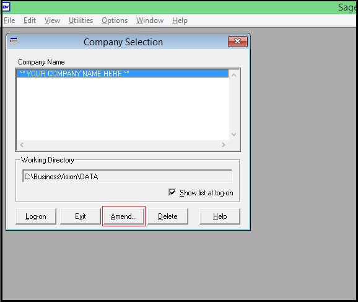The width and height of the screenshot is (358, 302).
Task: Close the Company Selection dialog
Action: coord(237,42)
